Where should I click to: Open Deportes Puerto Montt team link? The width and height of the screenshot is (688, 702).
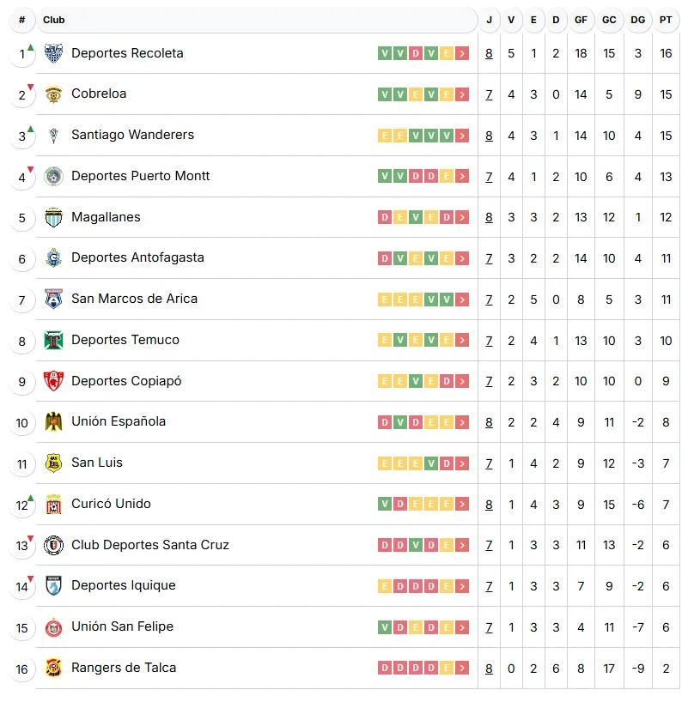point(140,176)
